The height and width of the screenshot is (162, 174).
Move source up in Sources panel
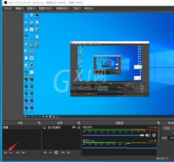click(x=63, y=153)
